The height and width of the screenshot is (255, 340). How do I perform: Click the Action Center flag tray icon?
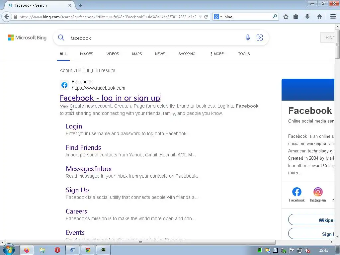click(292, 250)
